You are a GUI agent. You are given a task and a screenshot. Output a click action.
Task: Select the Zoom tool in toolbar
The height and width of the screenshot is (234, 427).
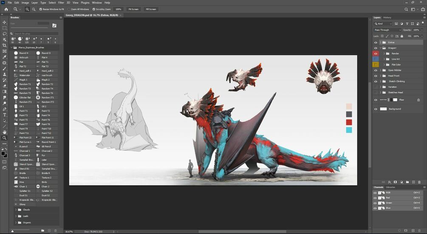coord(4,138)
